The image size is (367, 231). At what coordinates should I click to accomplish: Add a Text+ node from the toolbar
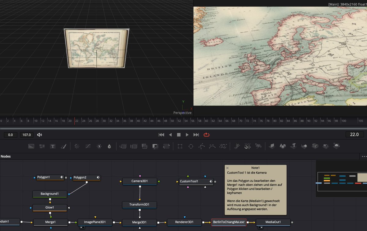pos(53,146)
